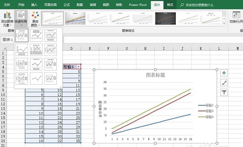Select Quick Layout 11 plain line layout
The image size is (243, 147).
[x=36, y=79]
